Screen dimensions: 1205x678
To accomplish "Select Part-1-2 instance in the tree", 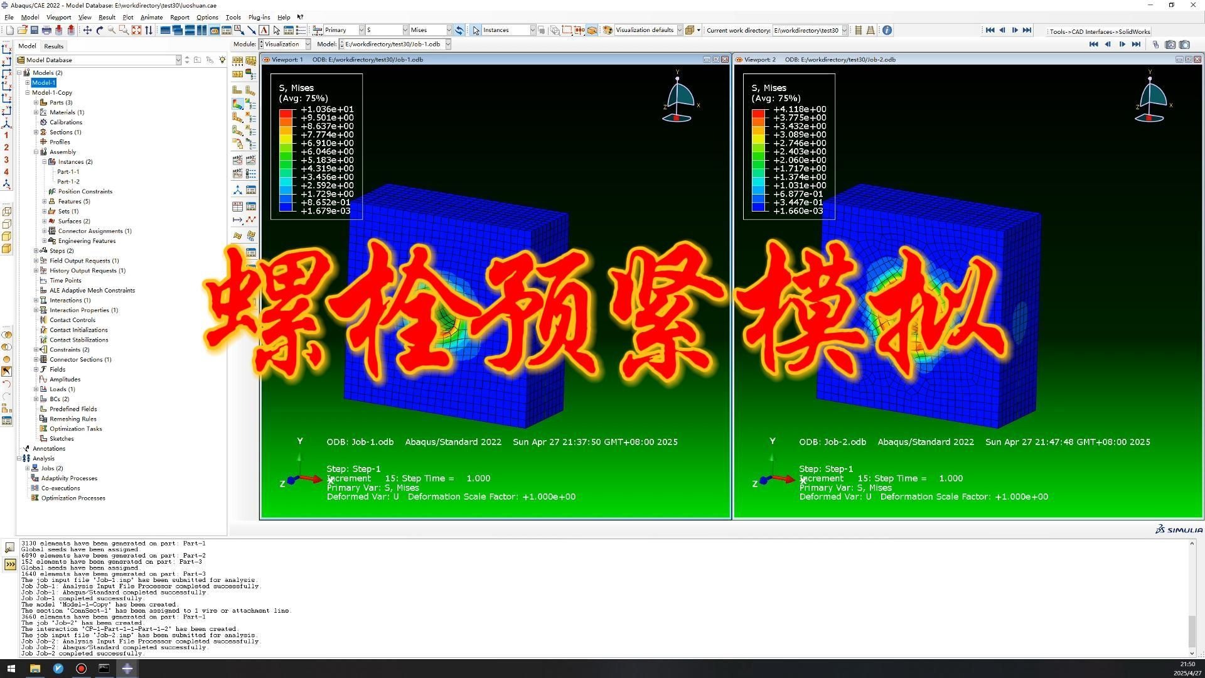I will tap(68, 181).
